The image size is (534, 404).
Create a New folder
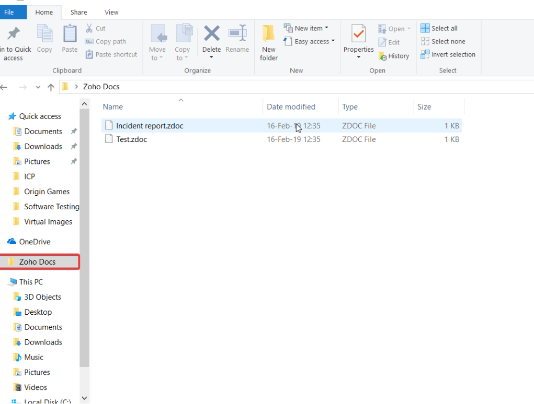(269, 42)
